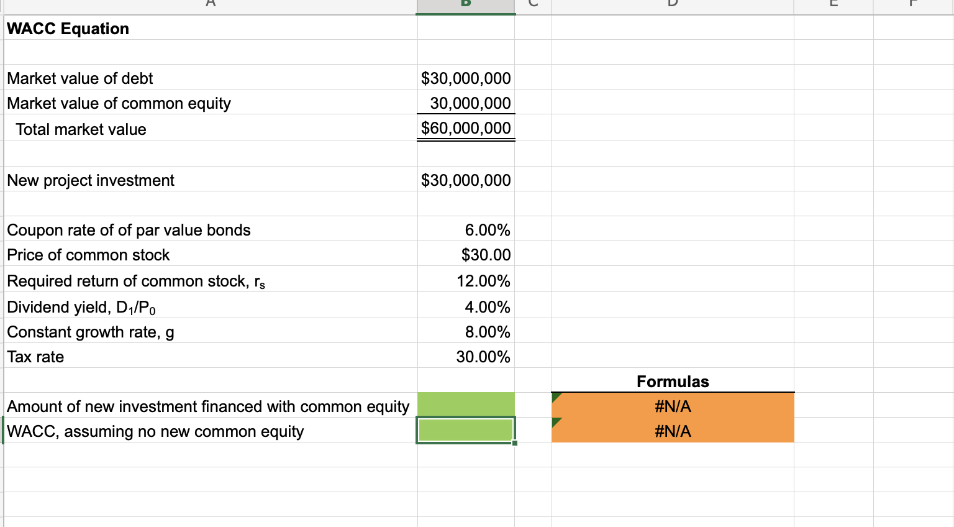Click the WACC Equation title cell

point(67,29)
